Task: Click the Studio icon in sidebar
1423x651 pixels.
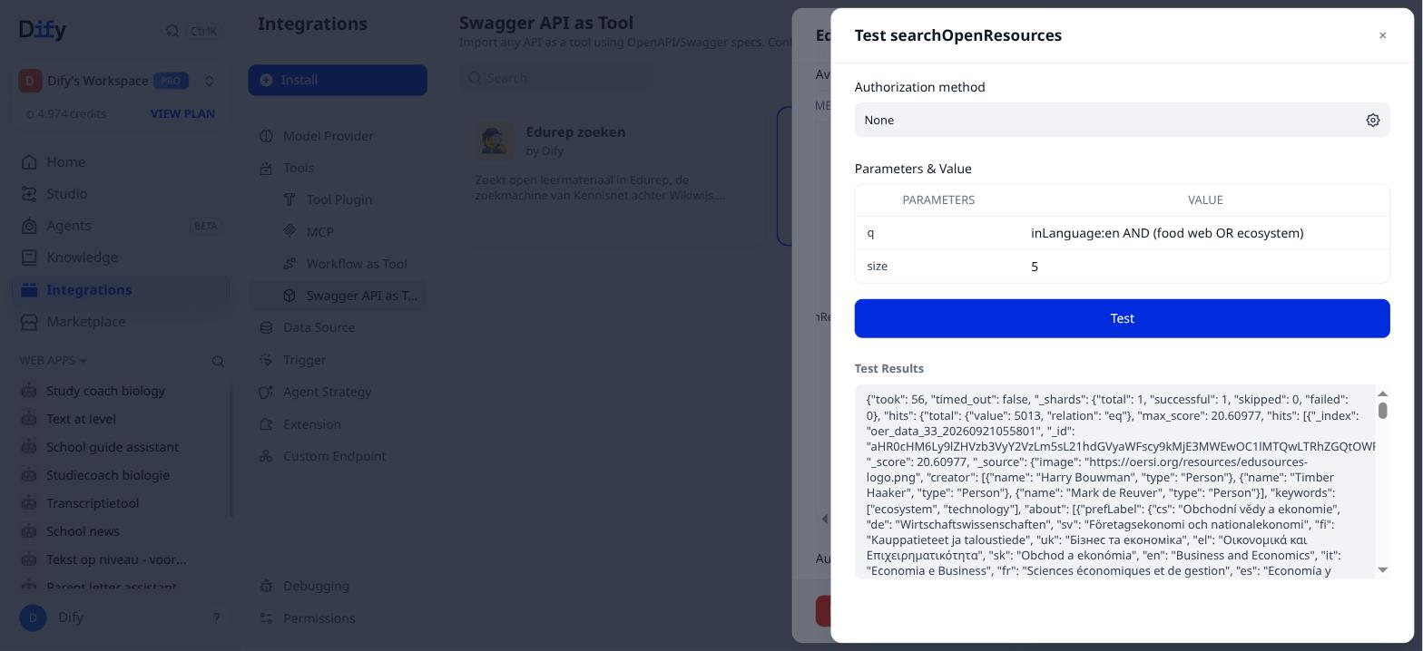Action: (x=29, y=194)
